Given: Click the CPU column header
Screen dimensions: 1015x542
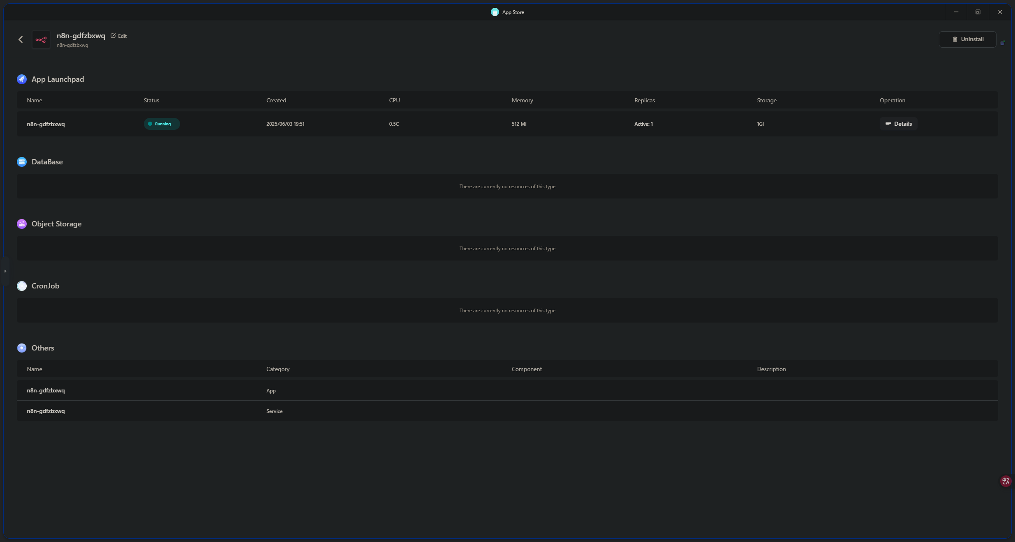Looking at the screenshot, I should pos(394,100).
